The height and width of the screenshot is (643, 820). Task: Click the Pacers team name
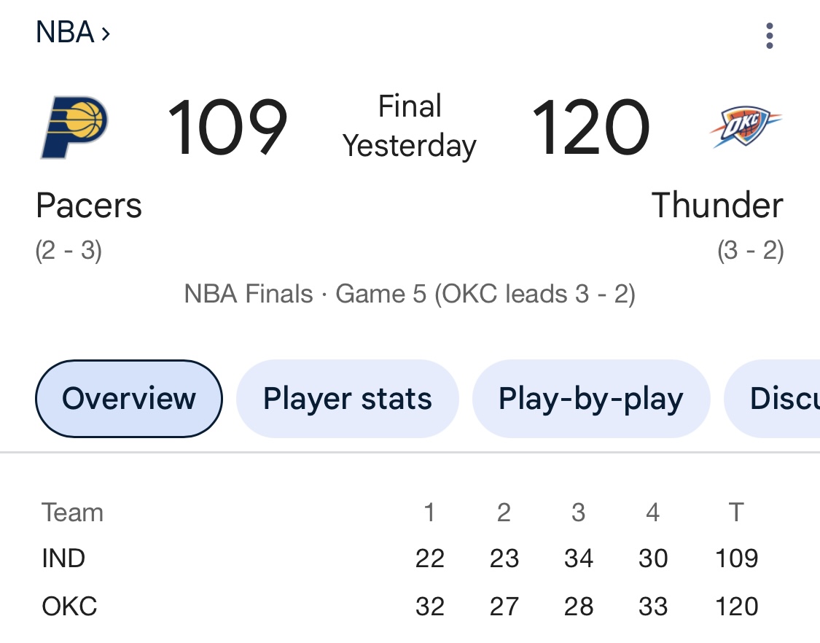[89, 205]
